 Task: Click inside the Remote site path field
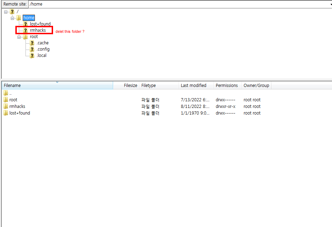point(70,4)
